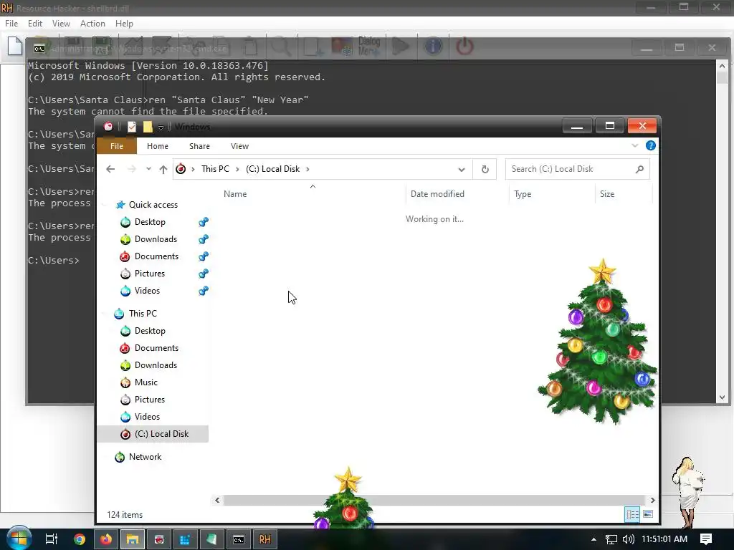Open Pictures under Quick access

point(150,273)
